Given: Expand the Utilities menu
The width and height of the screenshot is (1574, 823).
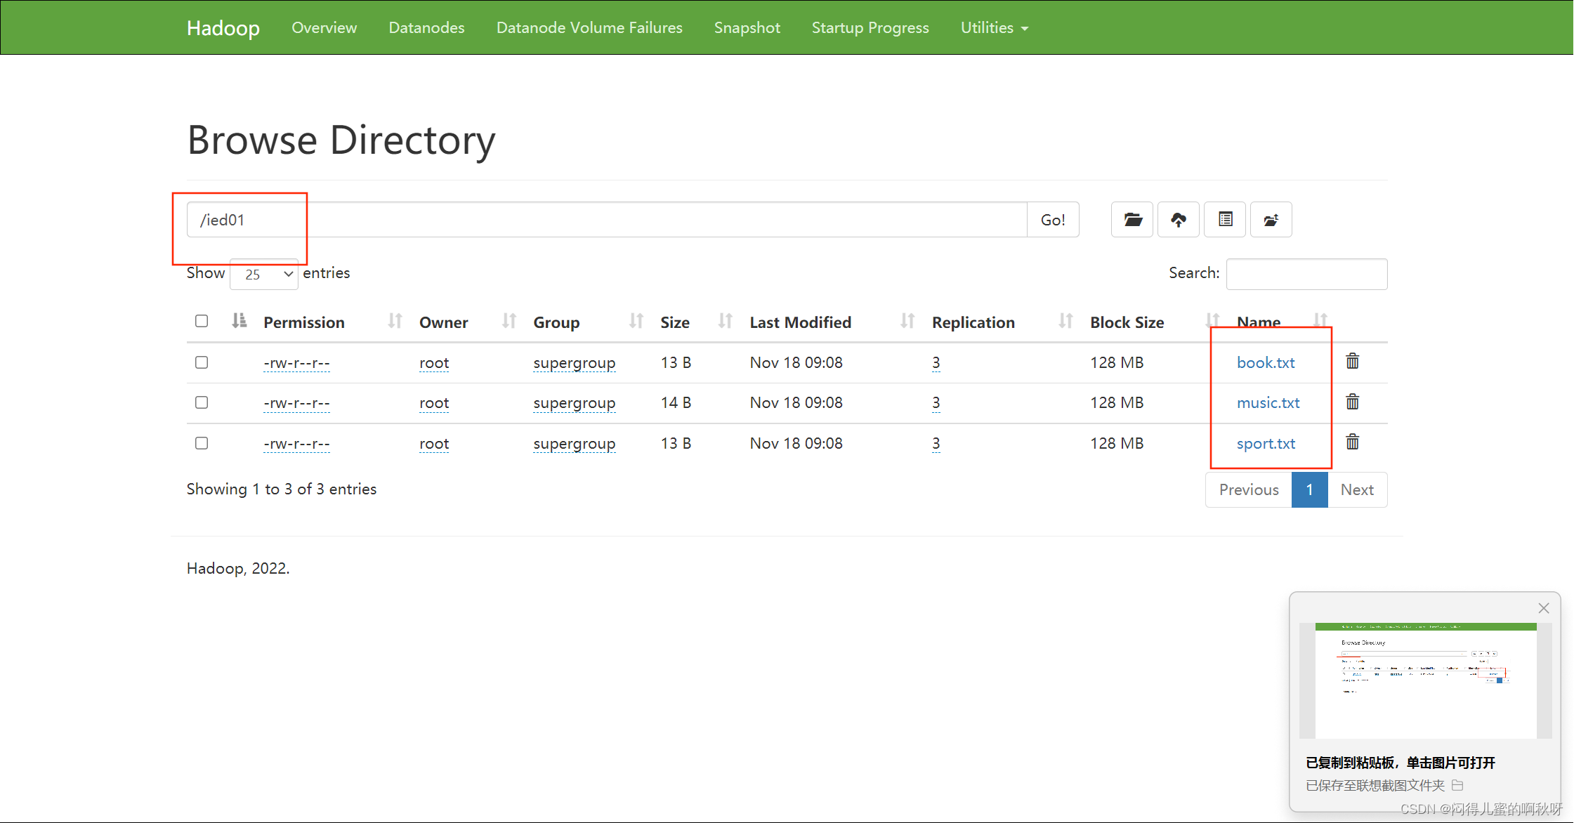Looking at the screenshot, I should 994,27.
